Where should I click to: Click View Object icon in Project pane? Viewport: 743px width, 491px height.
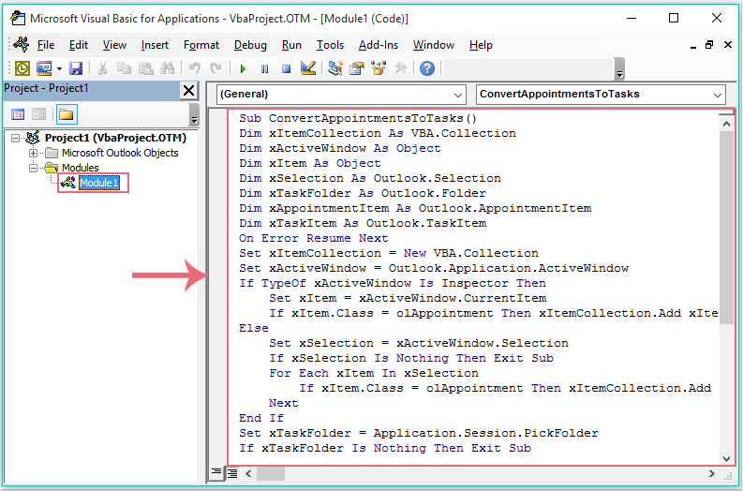click(x=38, y=114)
